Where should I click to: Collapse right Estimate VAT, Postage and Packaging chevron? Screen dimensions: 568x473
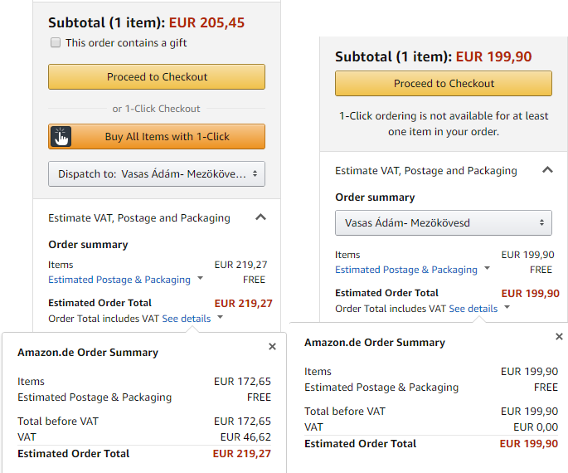(548, 169)
